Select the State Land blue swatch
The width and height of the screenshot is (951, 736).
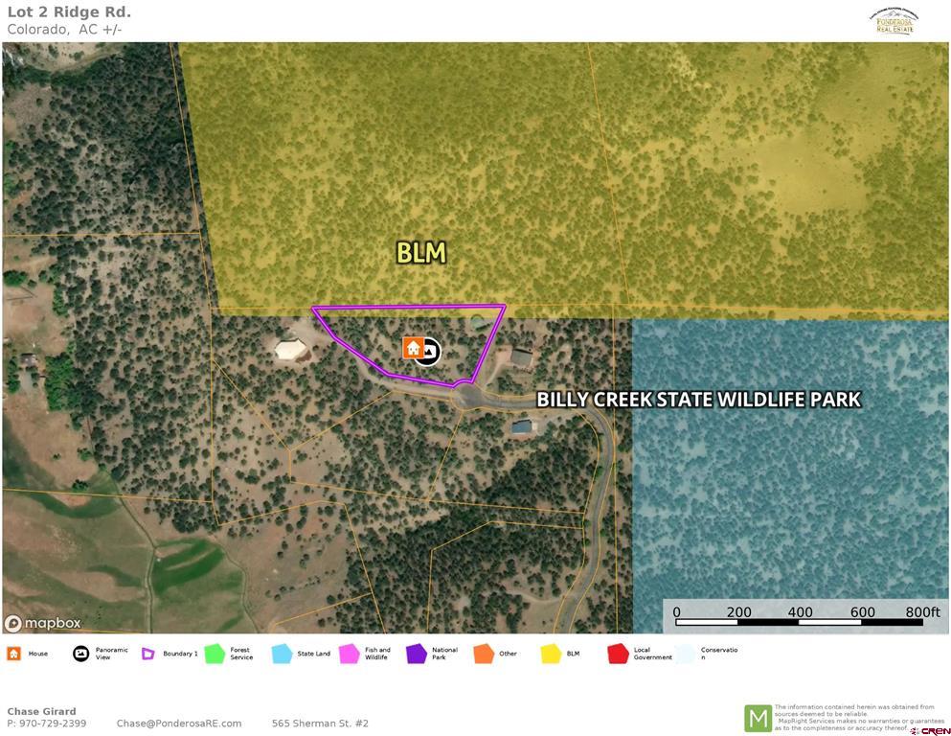pos(283,654)
